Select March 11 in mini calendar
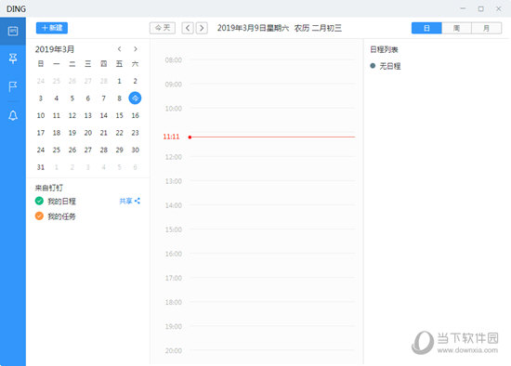 (x=57, y=115)
